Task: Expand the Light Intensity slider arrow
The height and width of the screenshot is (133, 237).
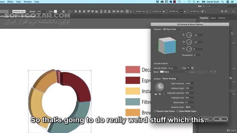Action: (195, 83)
